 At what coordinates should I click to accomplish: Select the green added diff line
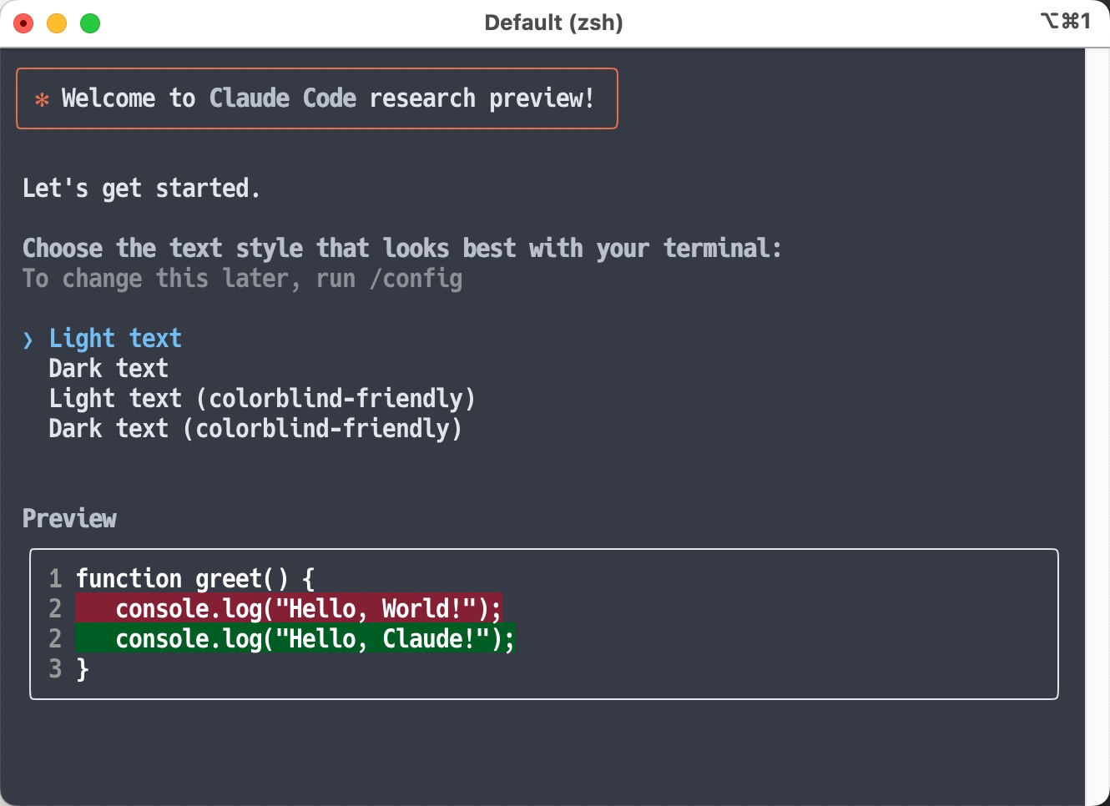(295, 639)
